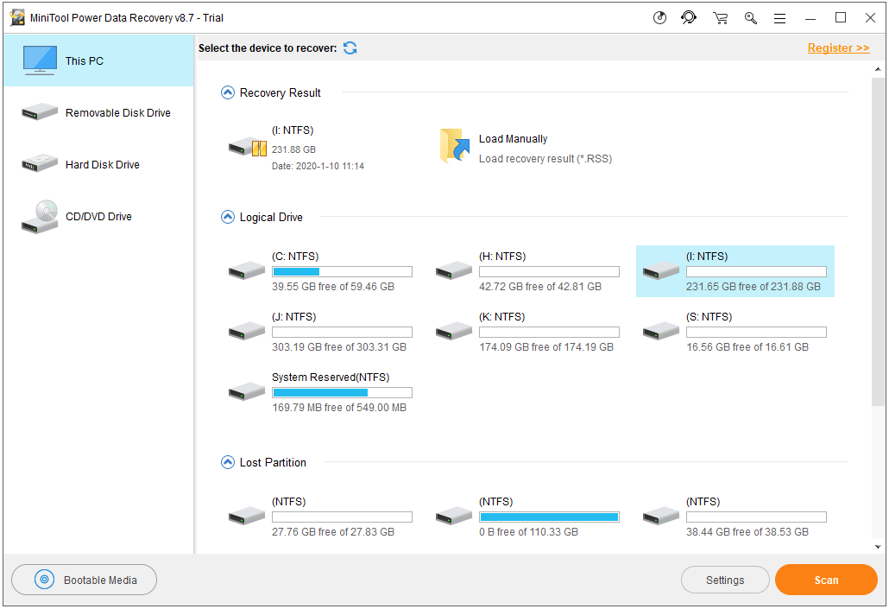Select the System Reserved partition icon
Screen dimensions: 889x609
(246, 390)
